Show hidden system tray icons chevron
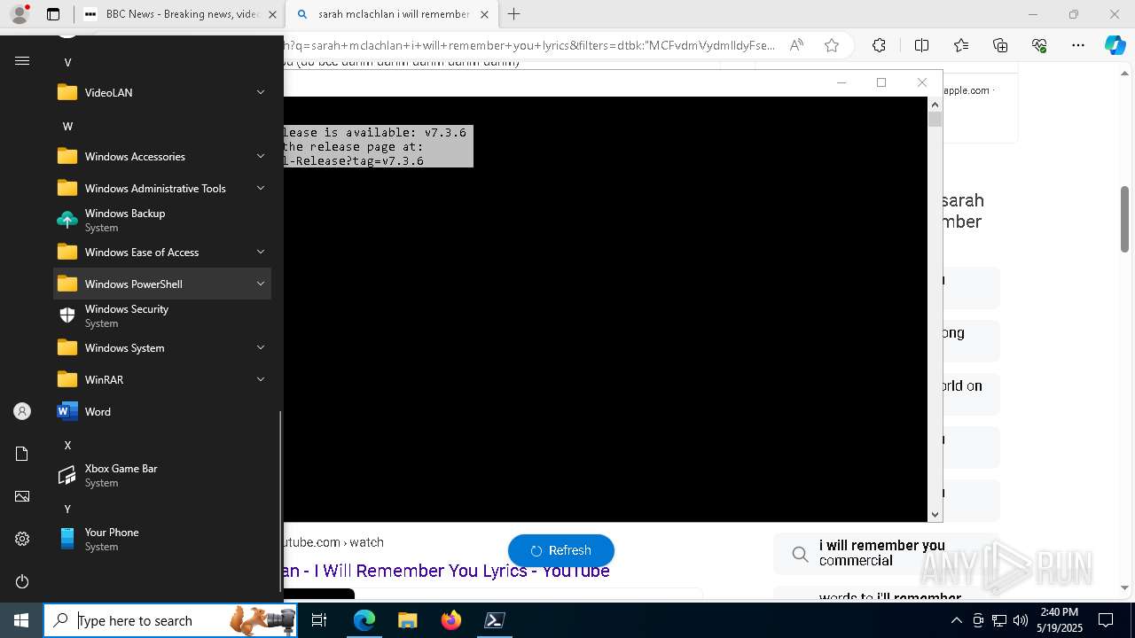 click(x=956, y=620)
